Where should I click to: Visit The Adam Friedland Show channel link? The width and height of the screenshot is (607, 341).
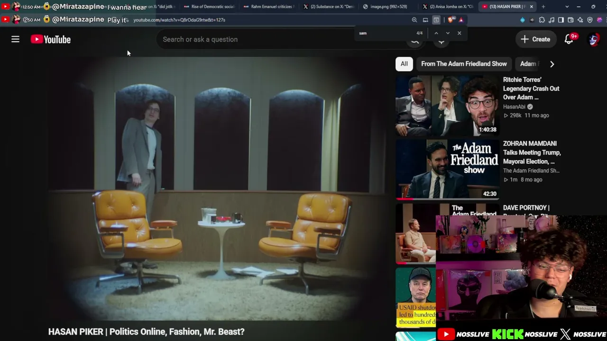point(531,171)
